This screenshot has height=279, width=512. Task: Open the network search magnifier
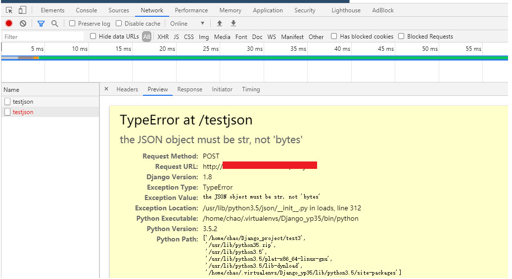click(x=55, y=24)
